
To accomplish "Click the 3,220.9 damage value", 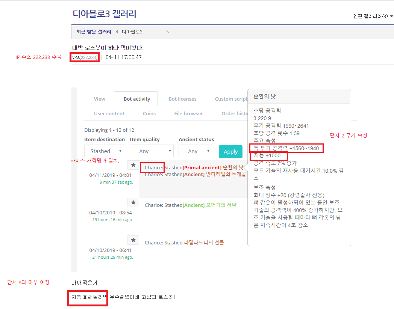I will (x=262, y=118).
